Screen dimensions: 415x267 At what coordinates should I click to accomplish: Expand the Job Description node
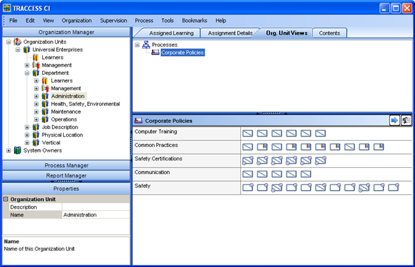click(x=27, y=127)
